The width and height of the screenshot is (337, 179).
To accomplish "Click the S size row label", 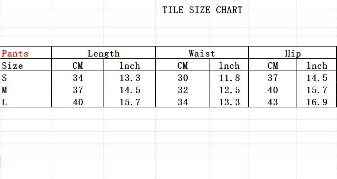I will [x=26, y=77].
